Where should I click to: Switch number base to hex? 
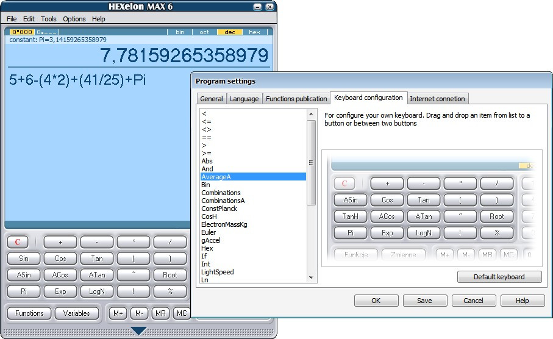tap(254, 32)
